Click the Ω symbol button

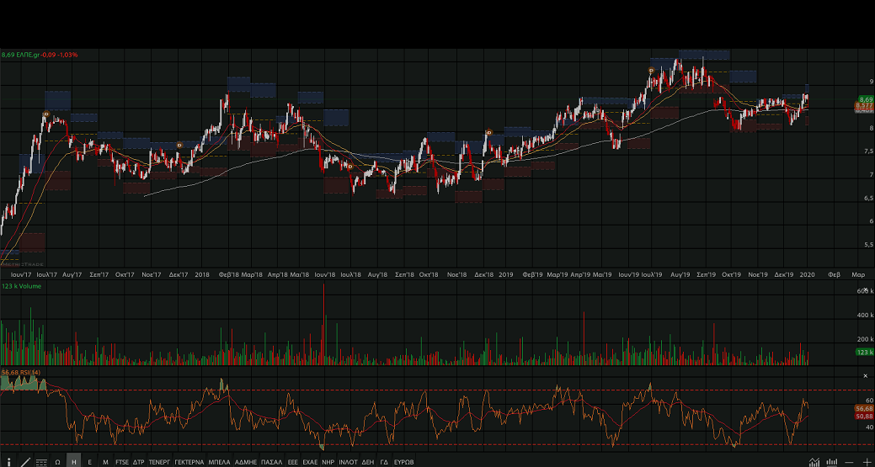point(57,462)
